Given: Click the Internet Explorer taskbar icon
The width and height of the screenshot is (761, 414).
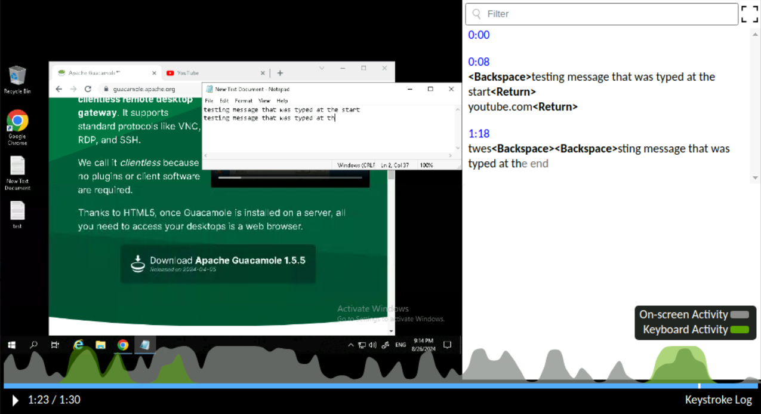Looking at the screenshot, I should (x=78, y=345).
